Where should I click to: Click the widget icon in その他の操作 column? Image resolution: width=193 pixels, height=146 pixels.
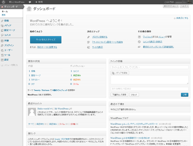[139, 37]
